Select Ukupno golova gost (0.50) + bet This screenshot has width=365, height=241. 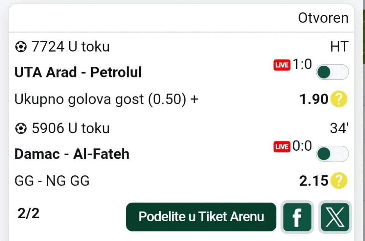point(106,99)
